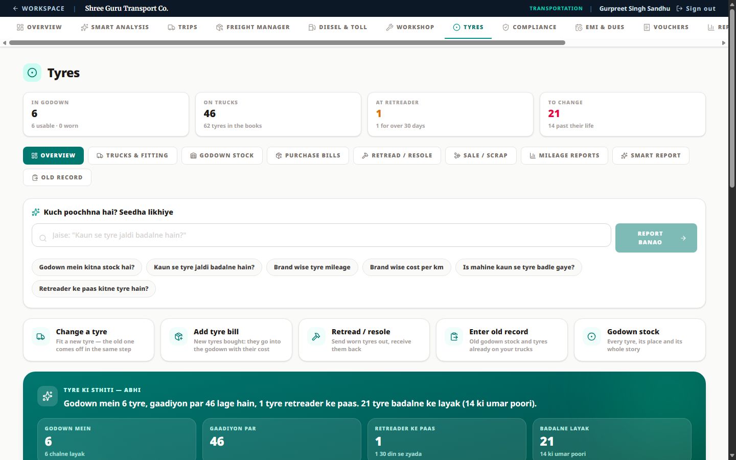Click the box icon on Add tyre bill
This screenshot has height=460, width=736.
pos(178,336)
